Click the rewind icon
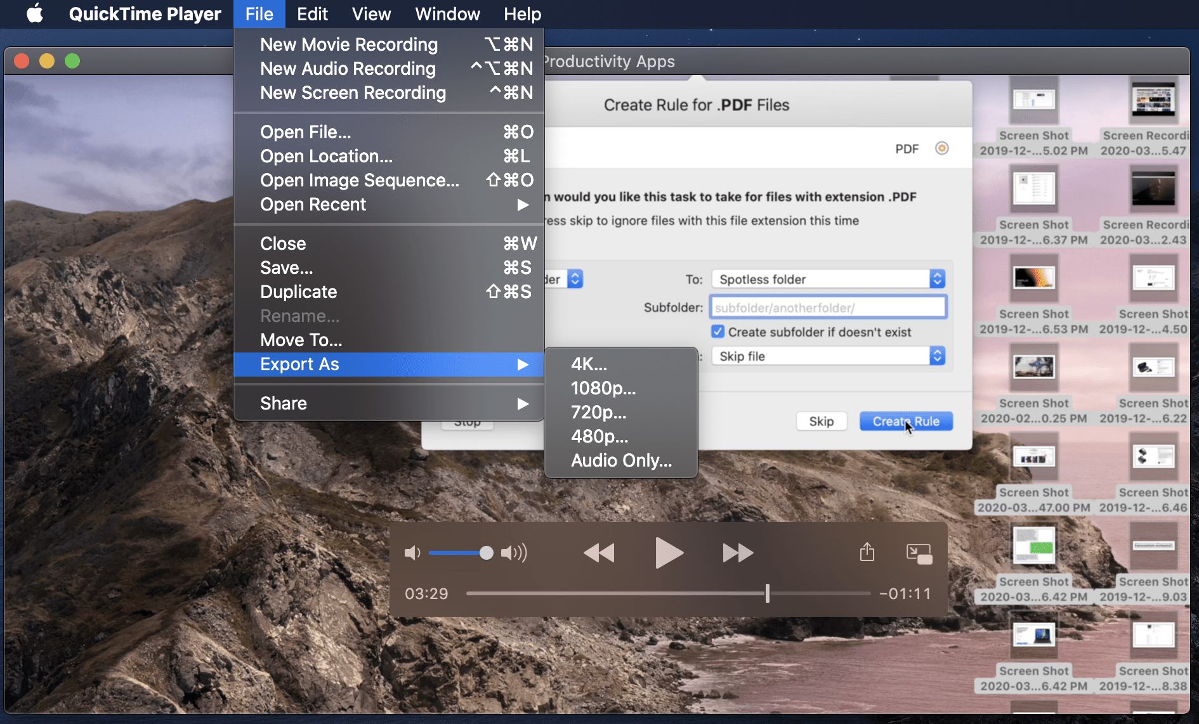Screen dimensions: 1199x724 point(599,552)
